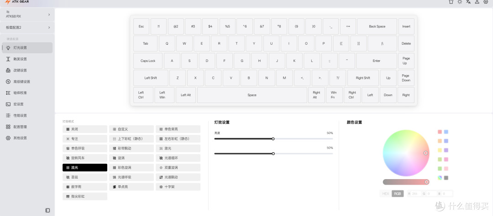Switch color input to RGB mode
The height and width of the screenshot is (216, 493).
point(398,194)
